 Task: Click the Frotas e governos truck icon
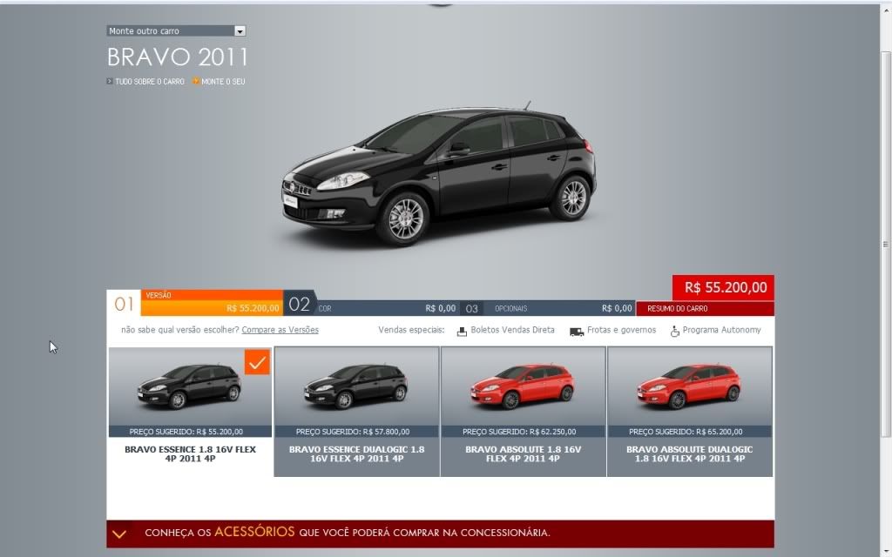tap(577, 332)
